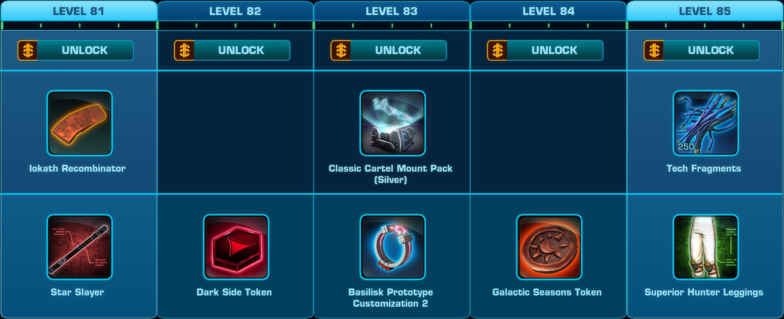Unlock Level 85 rewards

click(702, 50)
